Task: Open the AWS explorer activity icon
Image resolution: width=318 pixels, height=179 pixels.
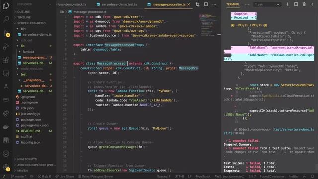Action: [x=6, y=100]
